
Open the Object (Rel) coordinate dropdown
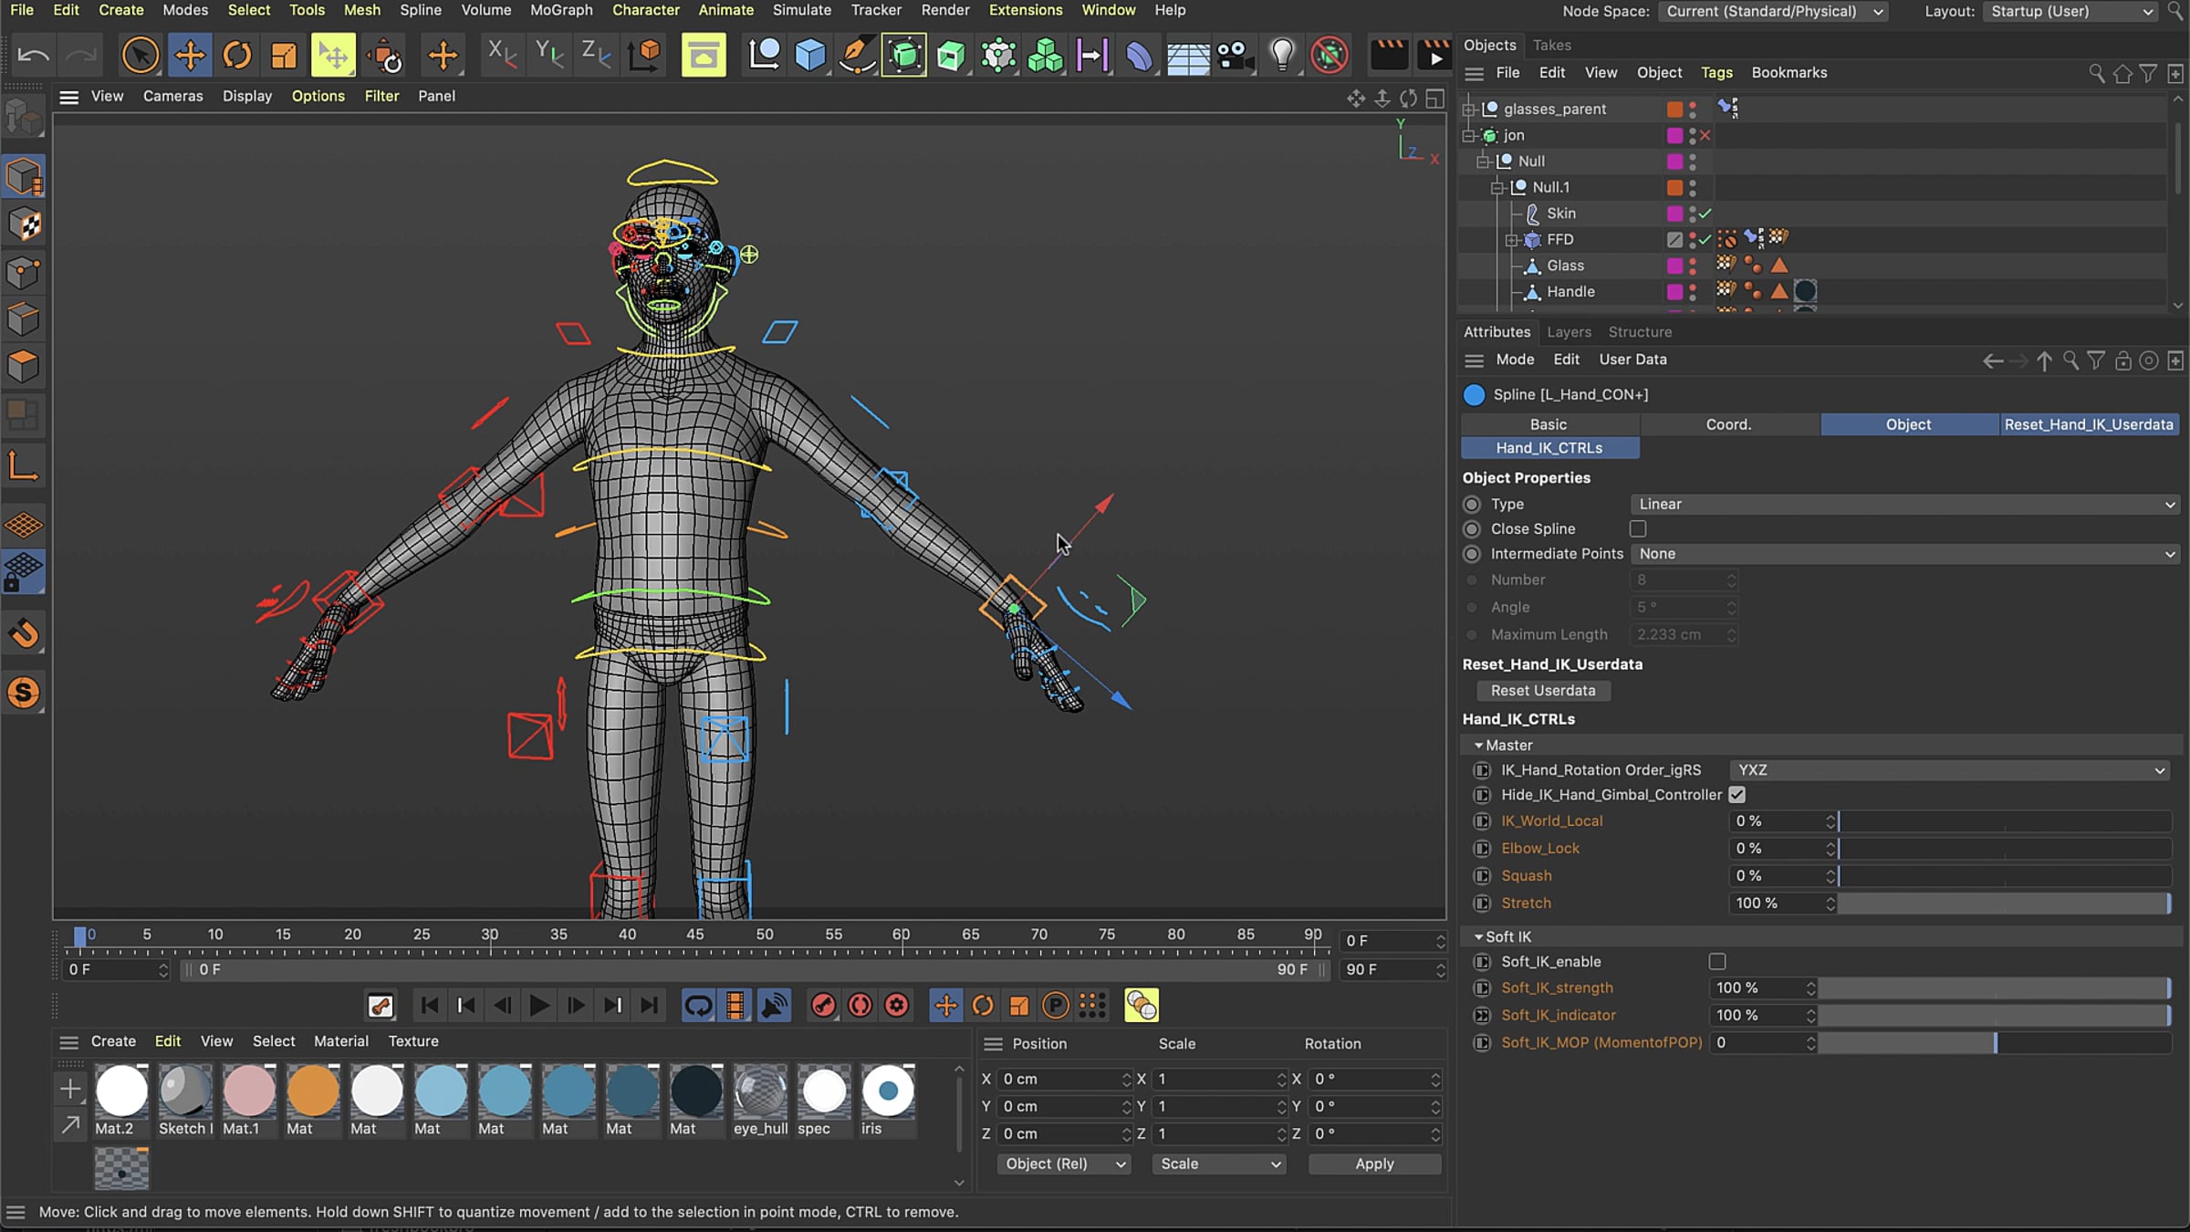click(x=1064, y=1164)
